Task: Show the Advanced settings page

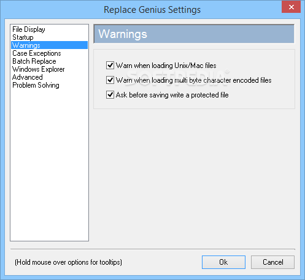Action: [28, 77]
